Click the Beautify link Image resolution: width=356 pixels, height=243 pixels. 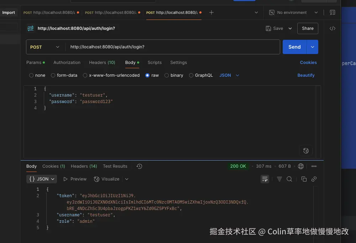[306, 75]
